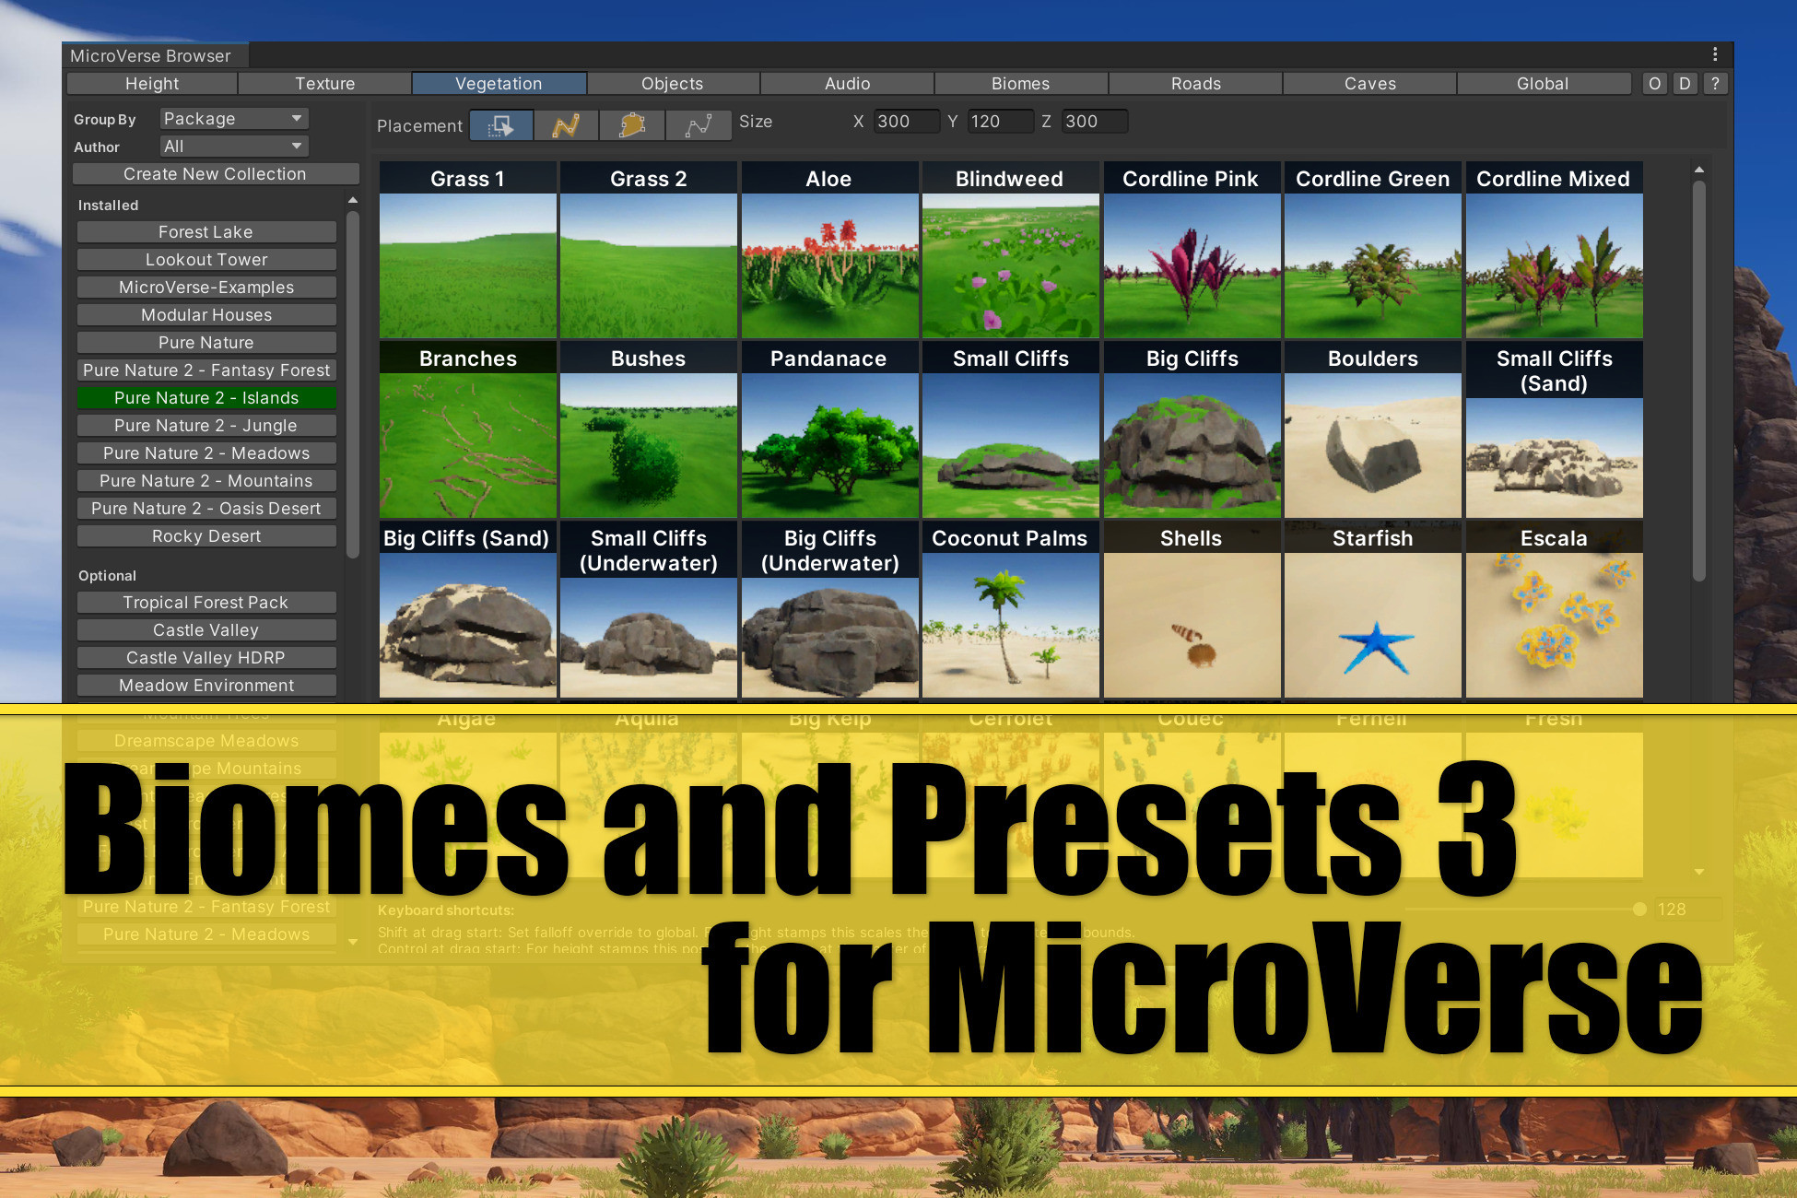Switch to the Audio tab
Screen dimensions: 1797x1198
(x=847, y=84)
